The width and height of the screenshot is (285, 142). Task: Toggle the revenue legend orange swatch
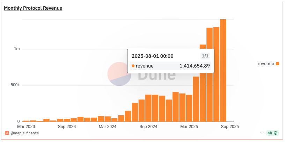tap(277, 64)
